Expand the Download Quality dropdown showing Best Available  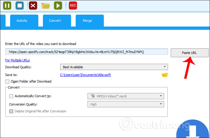(114, 67)
